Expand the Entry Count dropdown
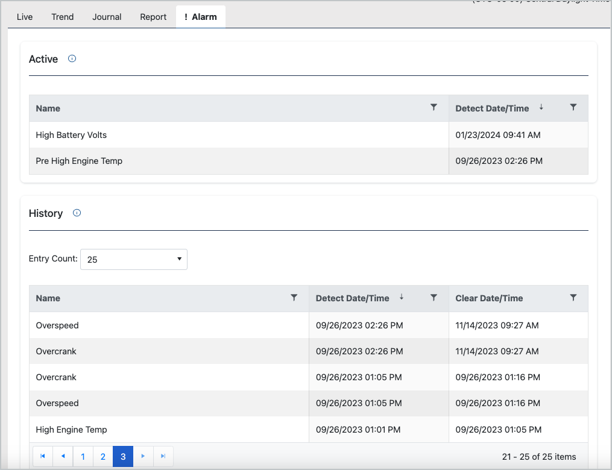Screen dimensions: 612x470 [134, 259]
